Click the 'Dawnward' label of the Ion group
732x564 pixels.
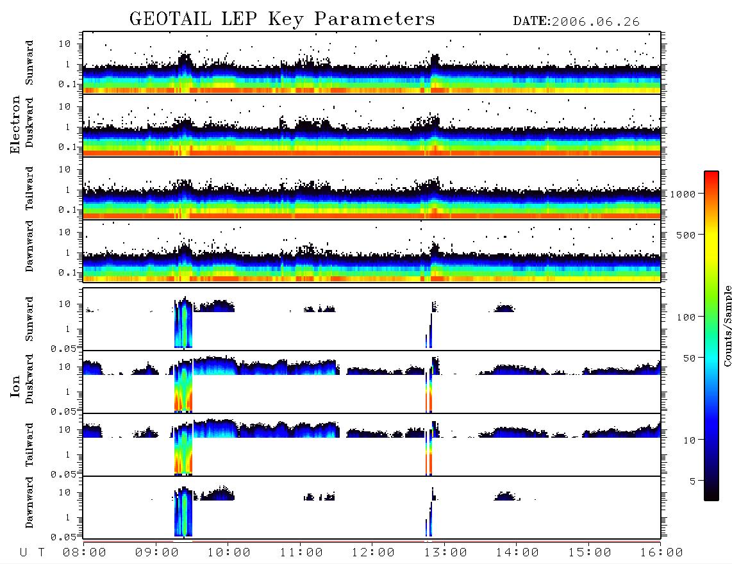(x=29, y=502)
